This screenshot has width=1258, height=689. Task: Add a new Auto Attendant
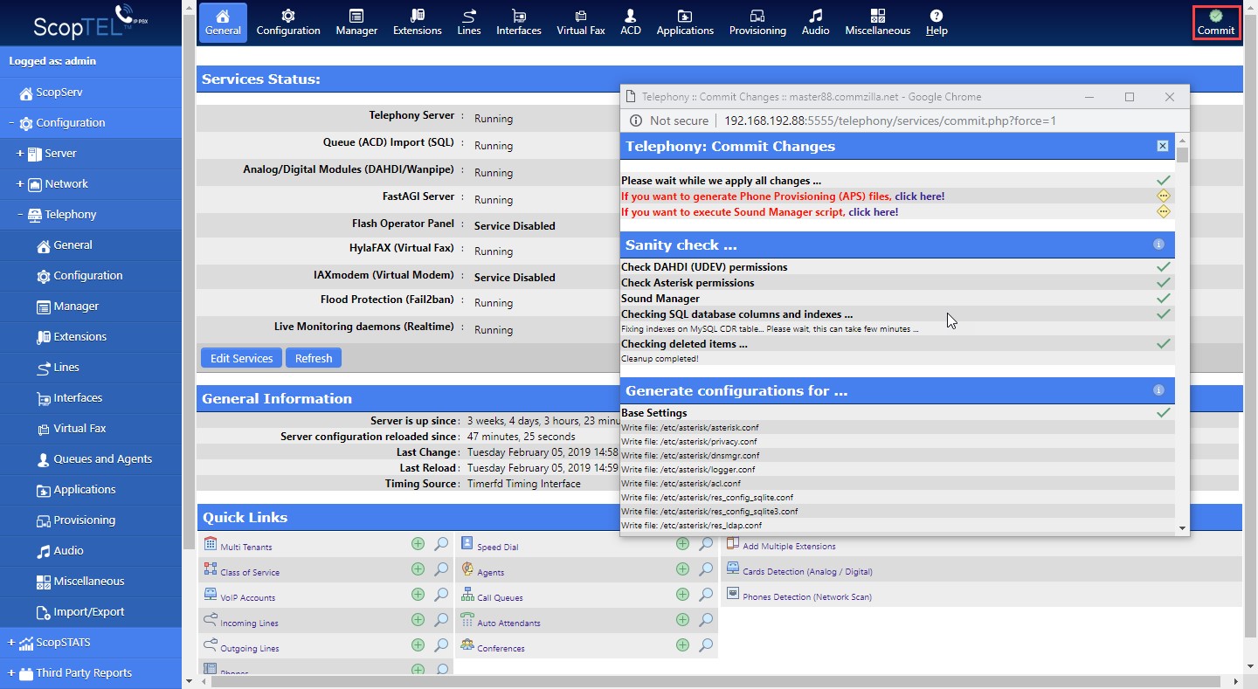click(682, 620)
